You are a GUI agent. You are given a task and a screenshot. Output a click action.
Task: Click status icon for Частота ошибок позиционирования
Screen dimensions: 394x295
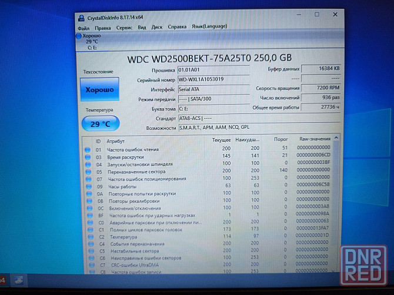point(88,179)
